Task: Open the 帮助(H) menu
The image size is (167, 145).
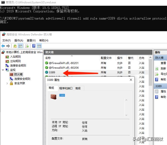Action: 44,40
